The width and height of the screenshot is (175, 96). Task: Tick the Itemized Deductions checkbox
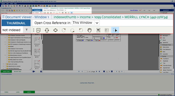pyautogui.click(x=5, y=68)
